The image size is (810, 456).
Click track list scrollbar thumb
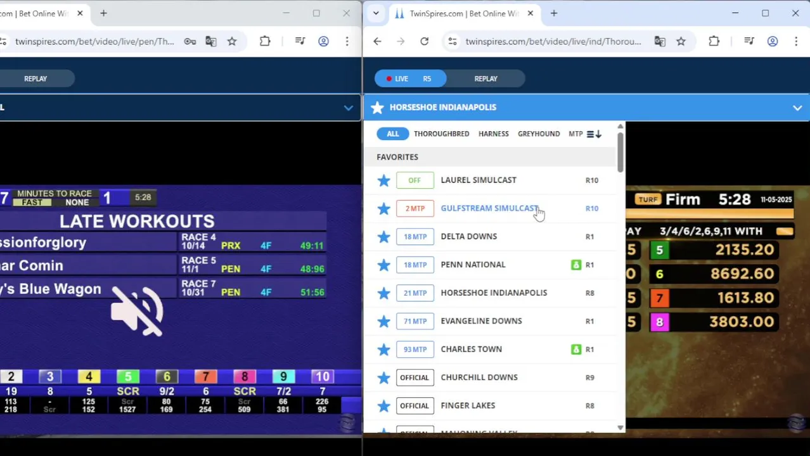click(x=620, y=152)
